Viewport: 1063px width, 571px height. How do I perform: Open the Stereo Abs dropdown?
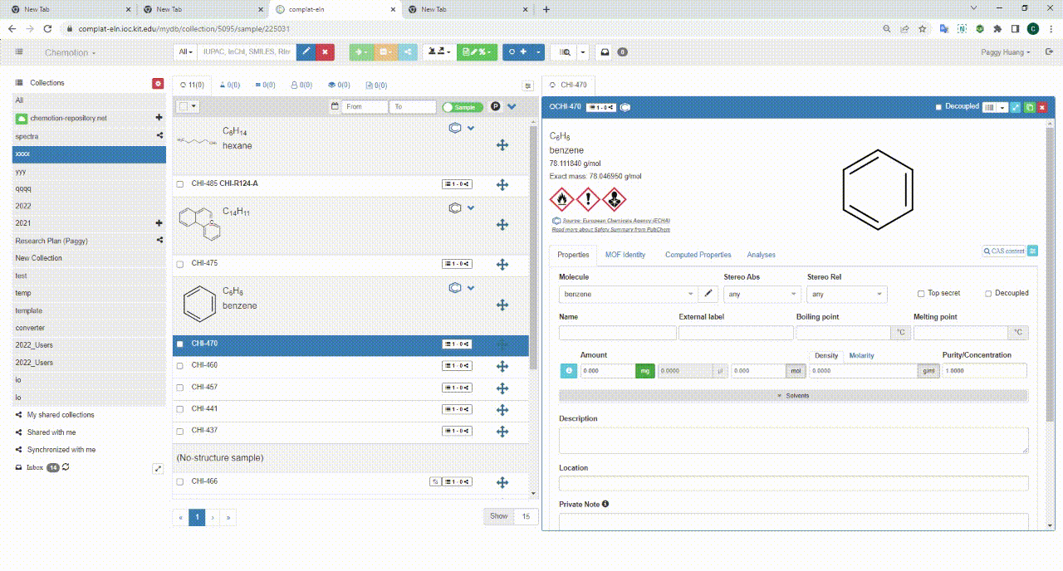coord(762,294)
